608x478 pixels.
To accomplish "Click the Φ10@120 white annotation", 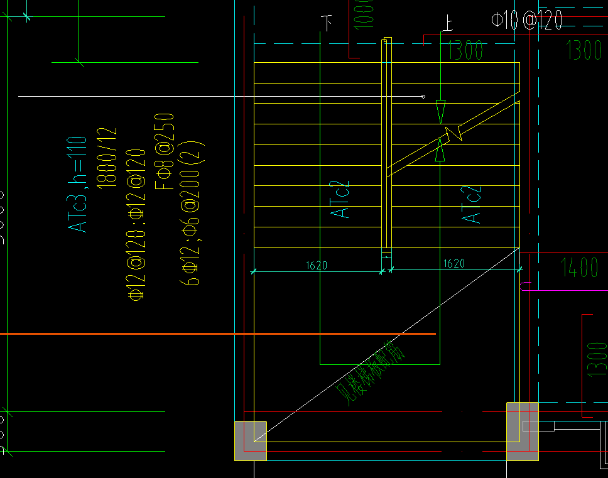I will pyautogui.click(x=526, y=21).
